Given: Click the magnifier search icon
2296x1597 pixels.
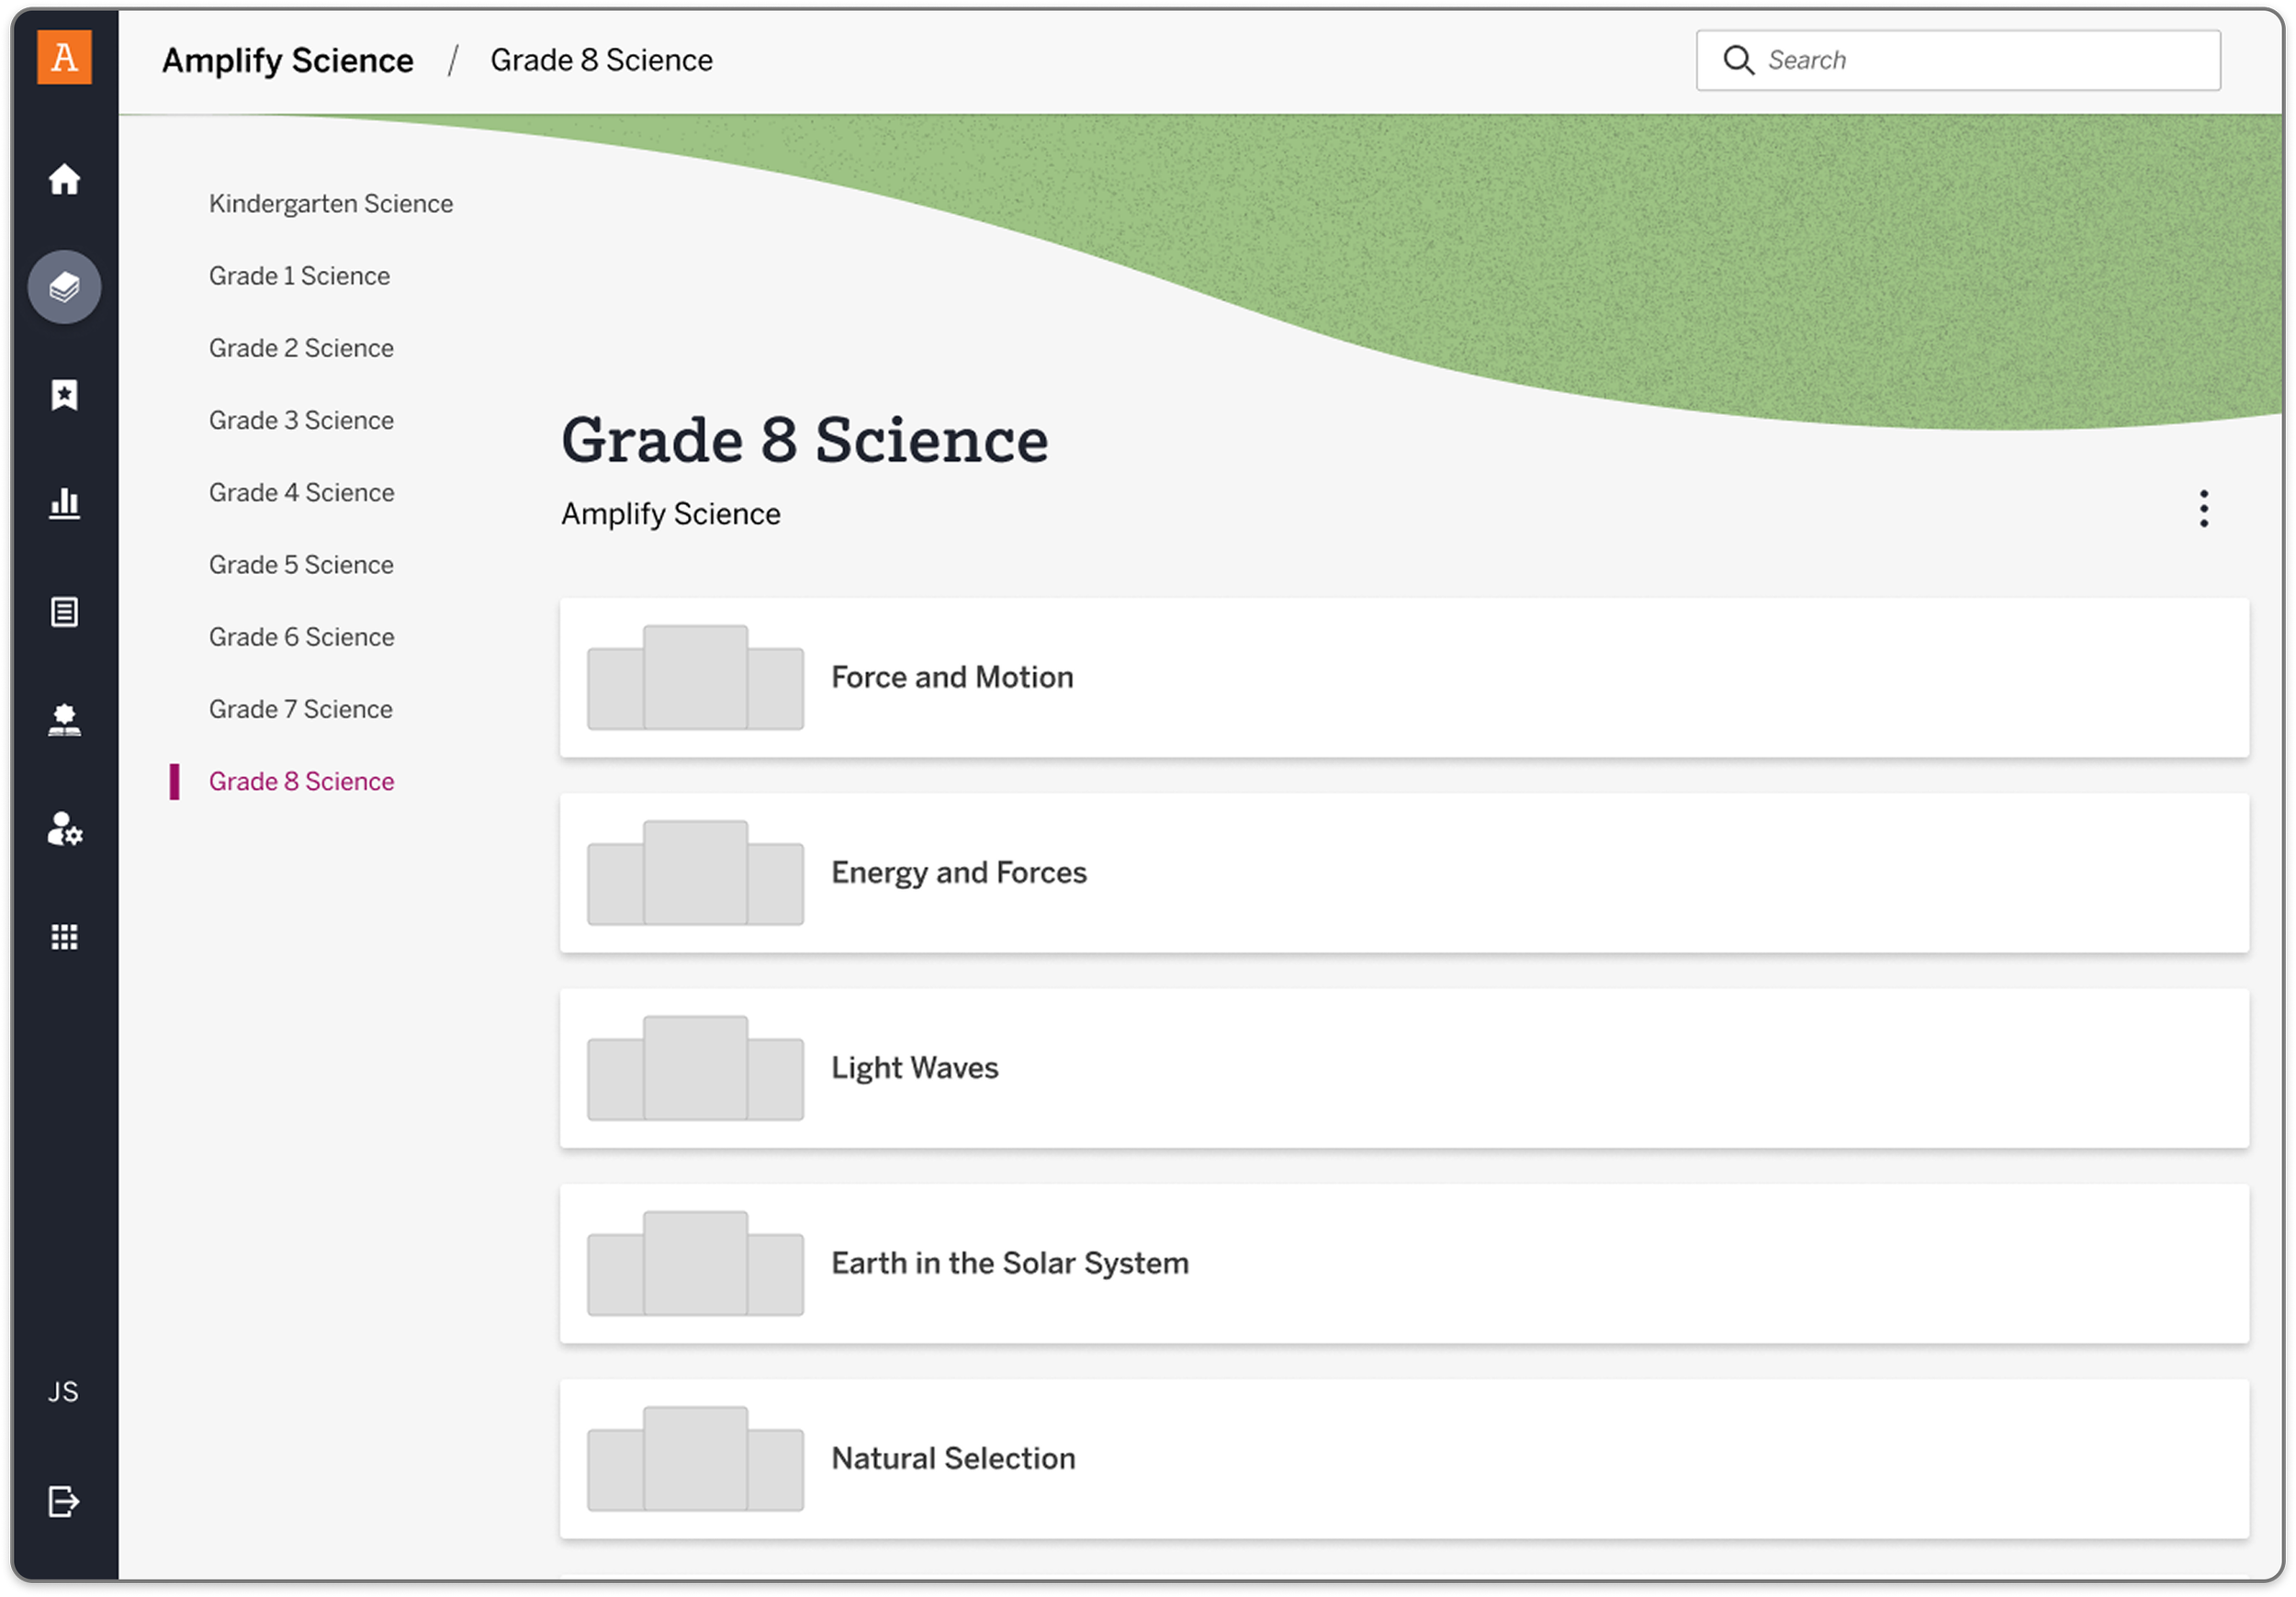Looking at the screenshot, I should pos(1738,60).
